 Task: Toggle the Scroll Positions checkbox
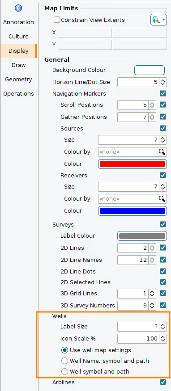[163, 105]
